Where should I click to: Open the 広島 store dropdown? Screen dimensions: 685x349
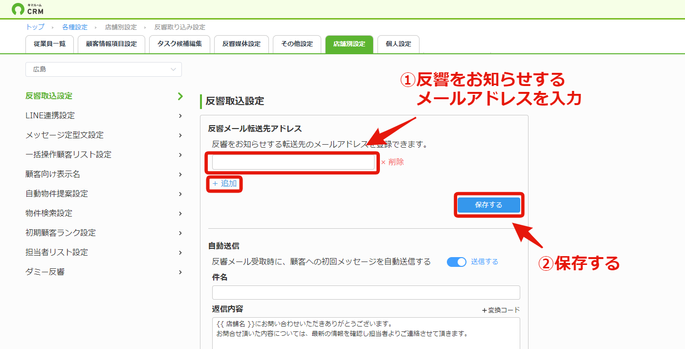point(104,69)
